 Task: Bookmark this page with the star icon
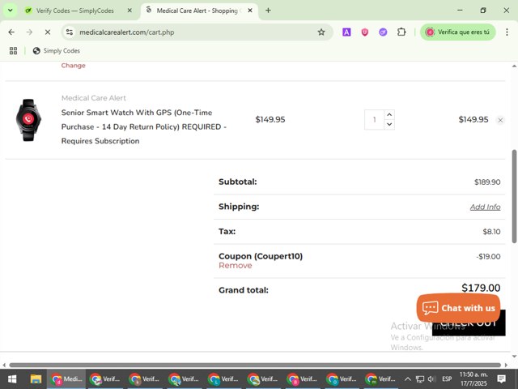[x=321, y=32]
